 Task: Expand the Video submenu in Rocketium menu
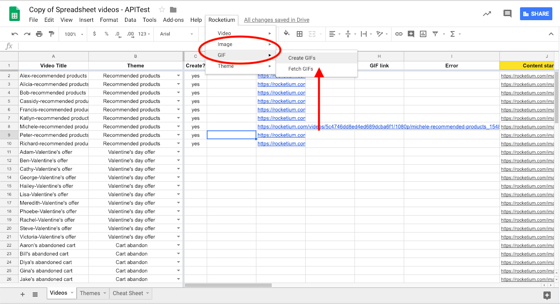click(241, 34)
